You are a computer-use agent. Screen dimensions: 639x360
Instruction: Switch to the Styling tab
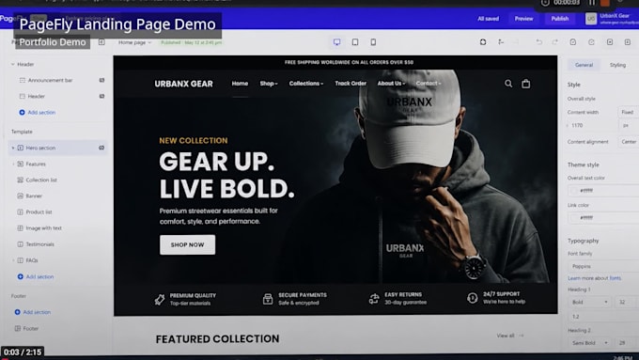tap(617, 65)
